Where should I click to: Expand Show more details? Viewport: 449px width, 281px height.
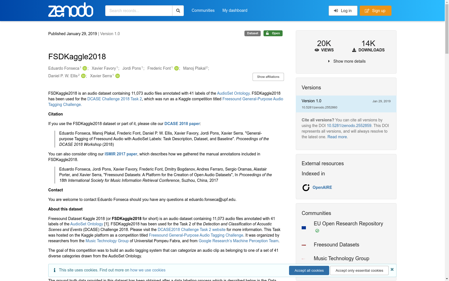click(347, 61)
